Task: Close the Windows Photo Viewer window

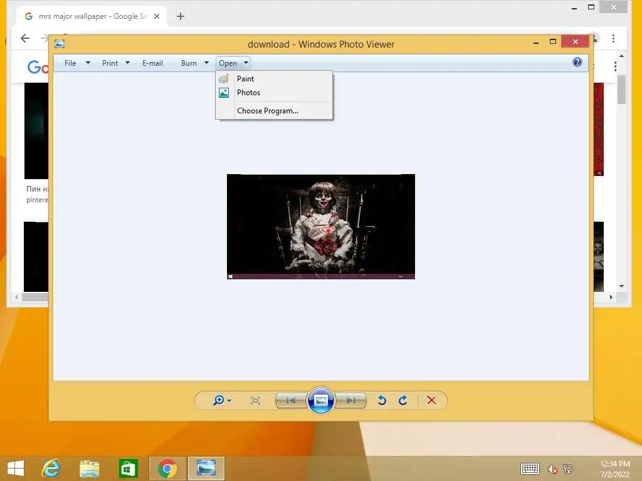Action: (576, 41)
